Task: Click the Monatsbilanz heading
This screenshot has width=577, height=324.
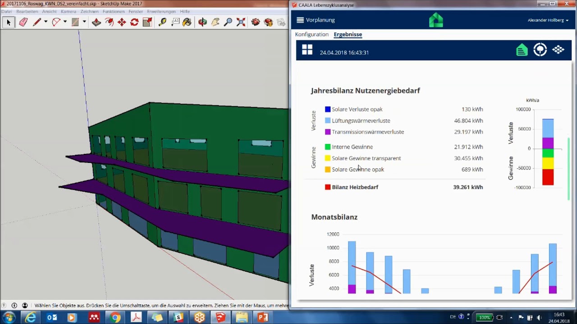Action: pyautogui.click(x=334, y=217)
